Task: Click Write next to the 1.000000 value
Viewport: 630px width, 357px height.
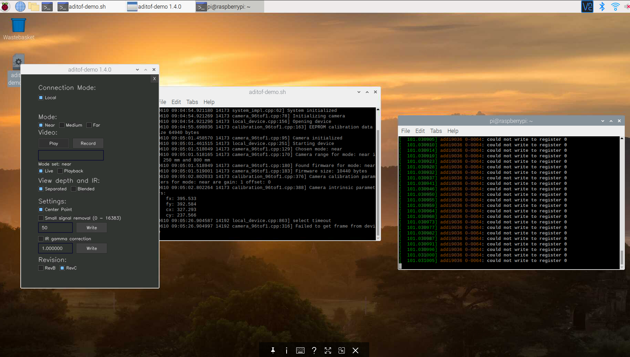Action: 92,249
